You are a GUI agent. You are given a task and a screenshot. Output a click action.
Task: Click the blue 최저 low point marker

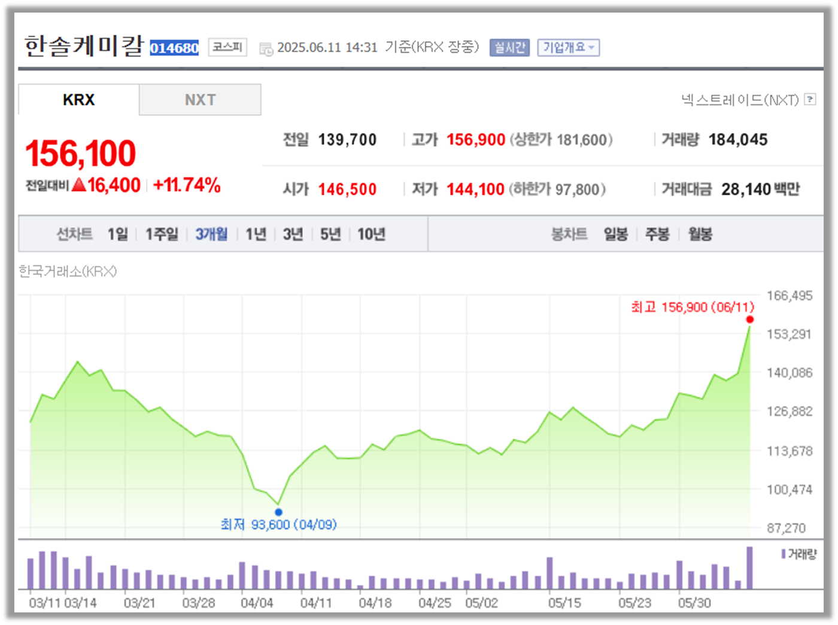278,512
